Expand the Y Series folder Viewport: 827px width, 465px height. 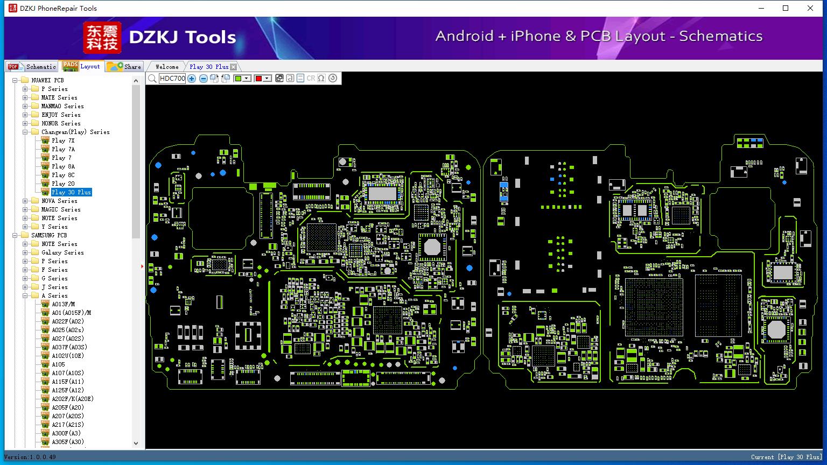[25, 227]
